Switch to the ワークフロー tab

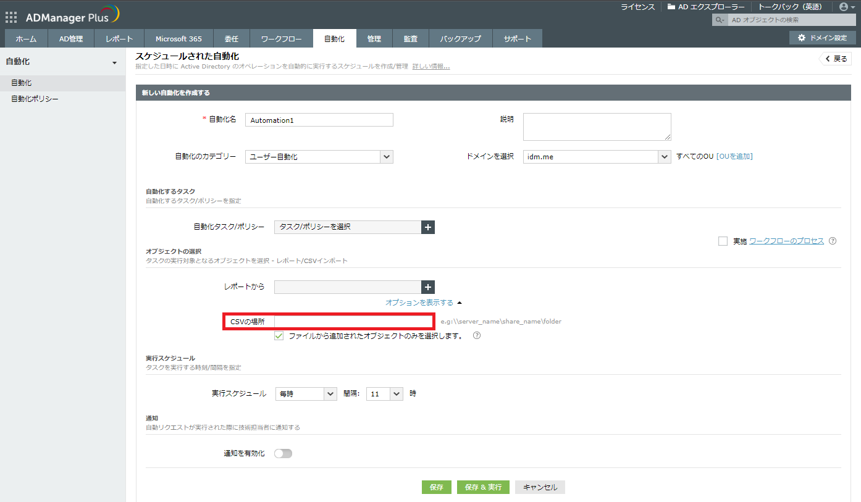[282, 38]
